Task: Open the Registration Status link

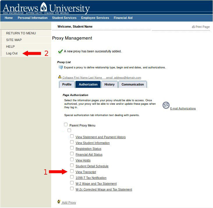Action: (88, 149)
